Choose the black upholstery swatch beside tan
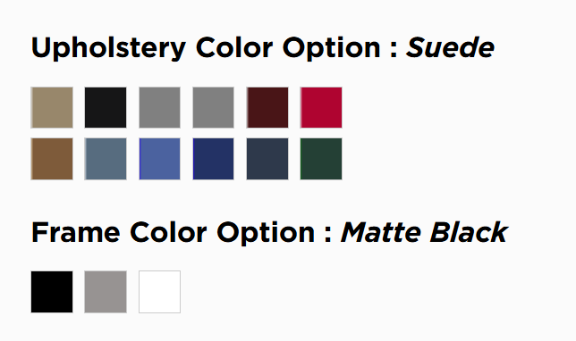The image size is (576, 341). pos(106,107)
